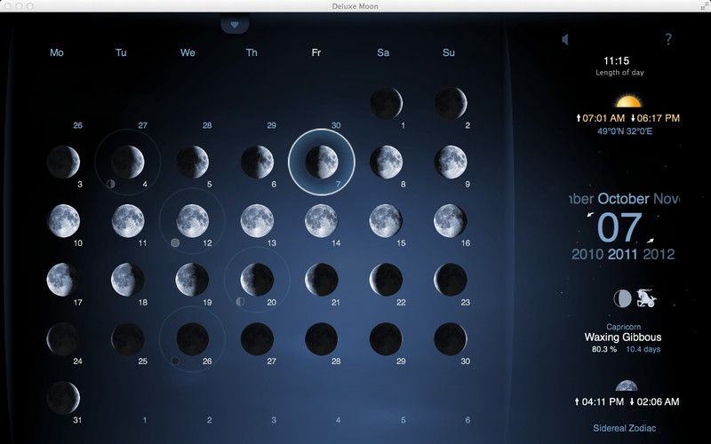Click first quarter marker on day 4
The image size is (711, 444).
[110, 184]
